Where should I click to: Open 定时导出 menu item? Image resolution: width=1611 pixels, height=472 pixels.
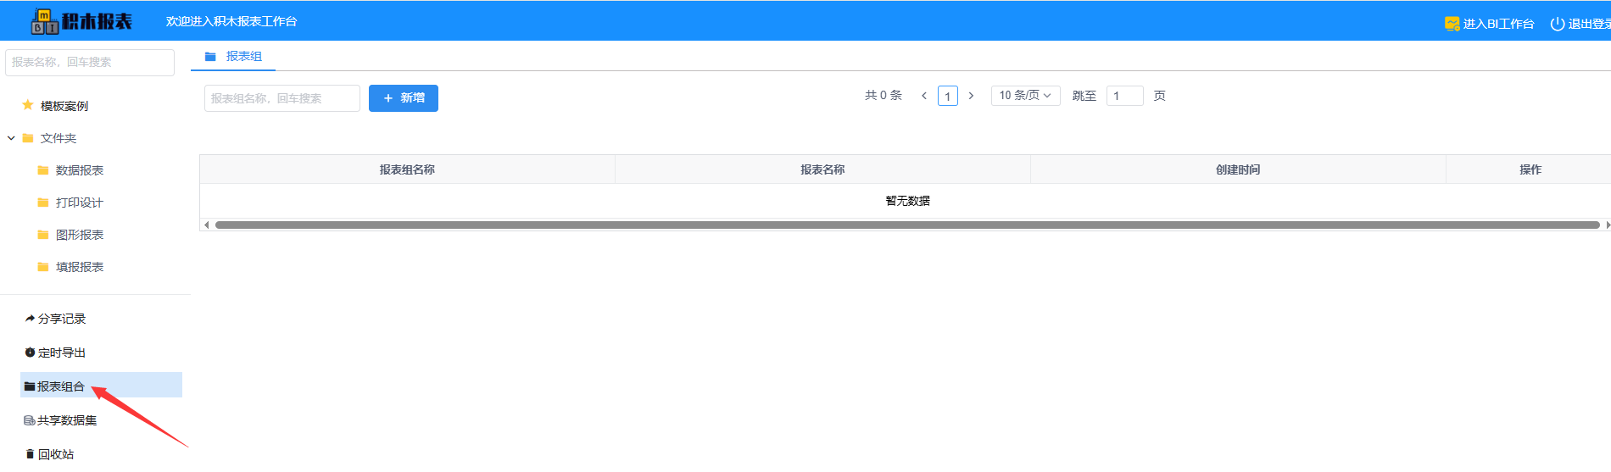[x=62, y=353]
